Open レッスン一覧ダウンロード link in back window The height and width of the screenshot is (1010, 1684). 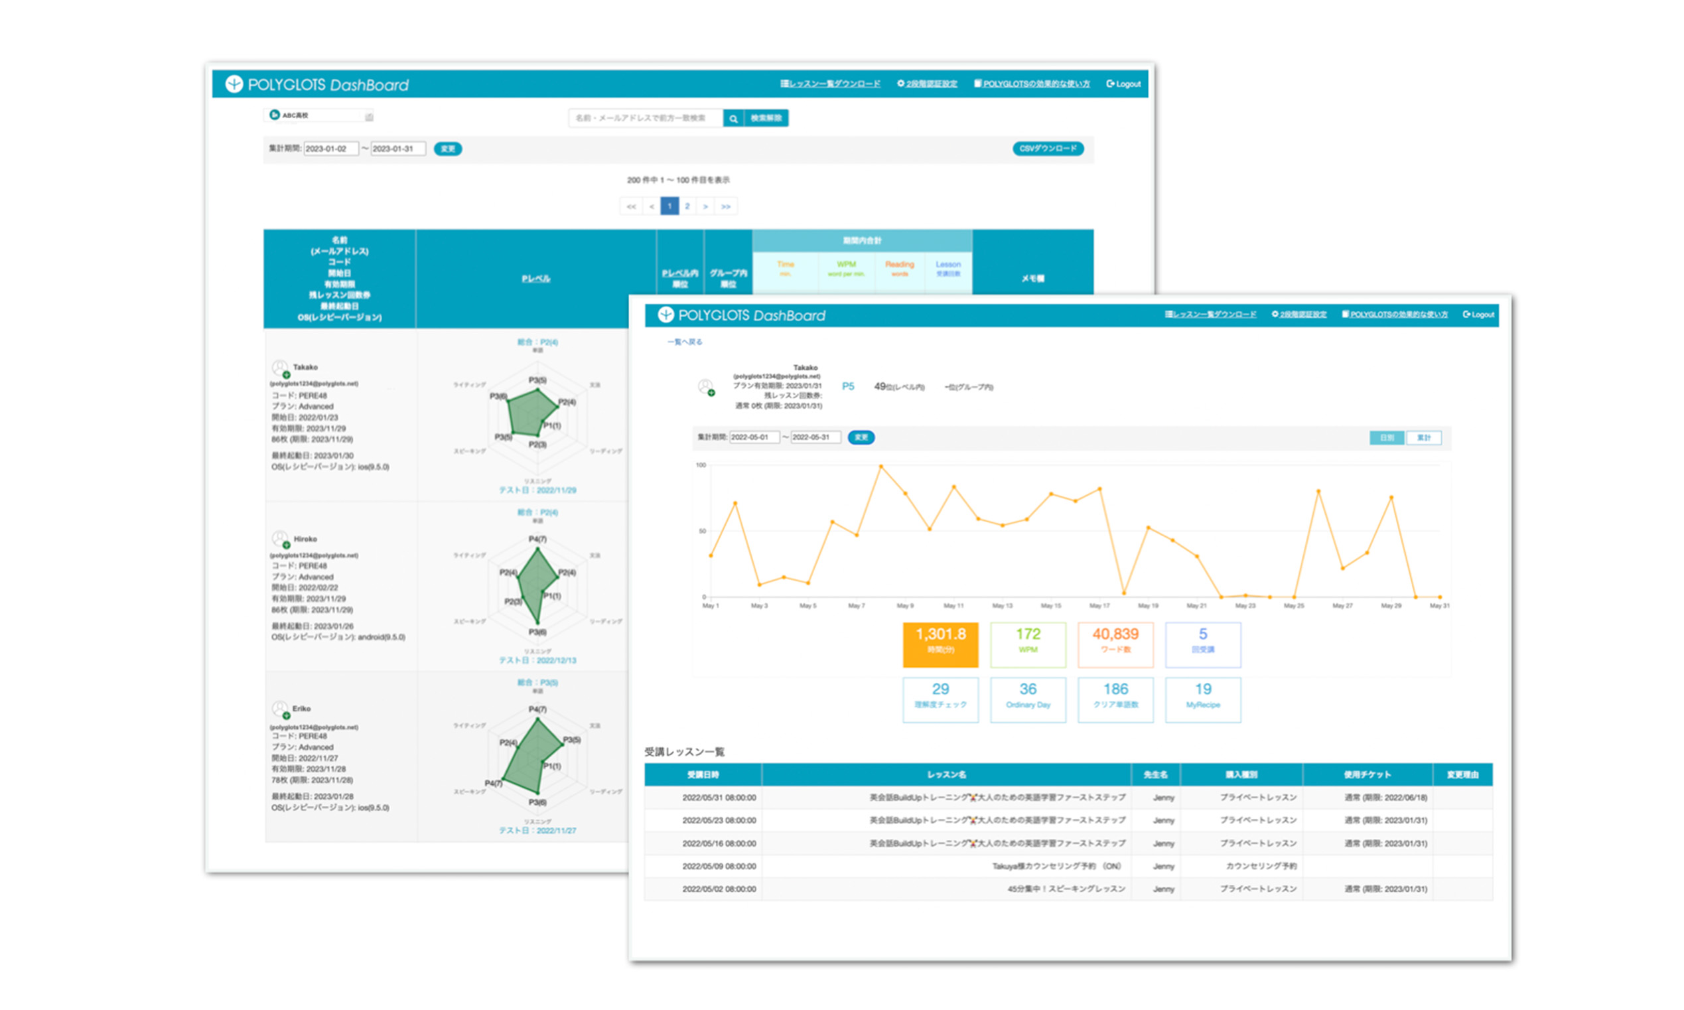(830, 84)
